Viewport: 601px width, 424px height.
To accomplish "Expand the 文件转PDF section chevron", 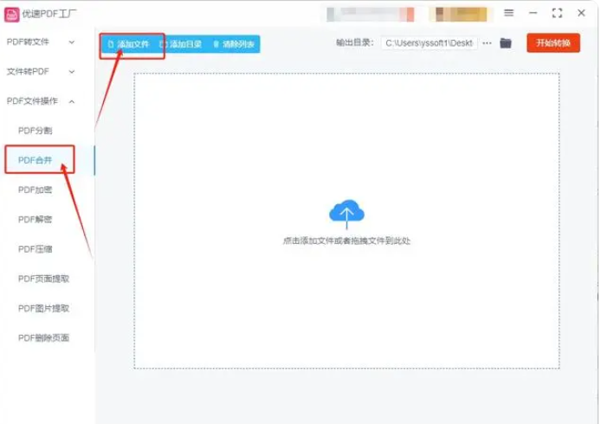I will pyautogui.click(x=72, y=72).
